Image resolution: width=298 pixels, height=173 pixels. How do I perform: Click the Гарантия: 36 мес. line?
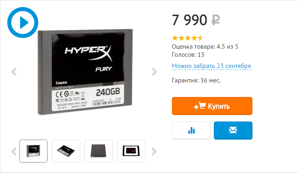(x=196, y=80)
